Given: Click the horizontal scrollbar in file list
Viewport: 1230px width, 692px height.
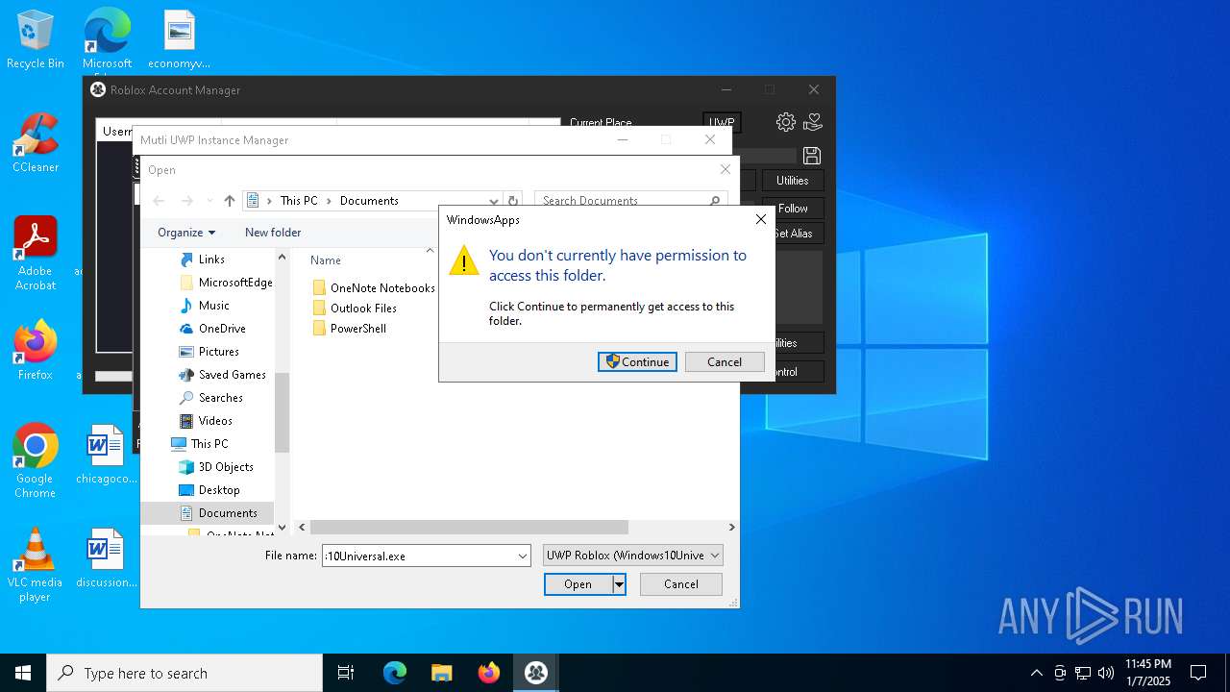Looking at the screenshot, I should point(469,527).
